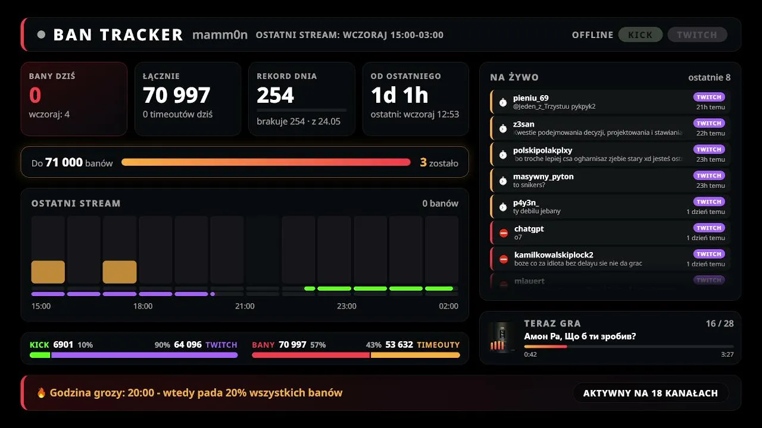Click the '16 / 28' track counter
This screenshot has height=428, width=762.
(720, 323)
